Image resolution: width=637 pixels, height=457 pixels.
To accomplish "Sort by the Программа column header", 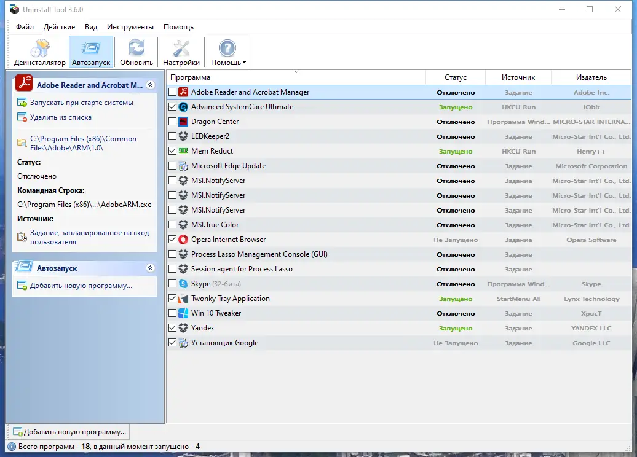I will coord(296,77).
